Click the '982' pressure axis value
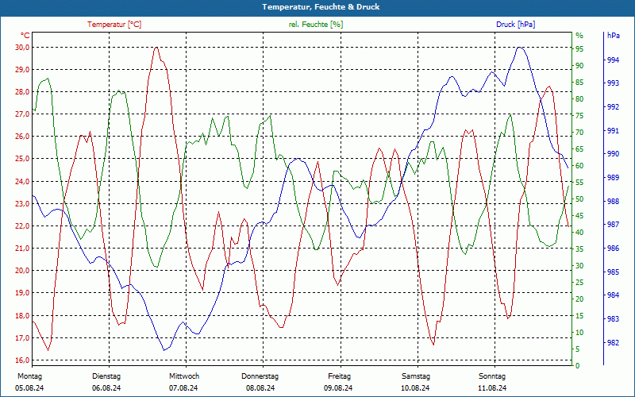This screenshot has height=397, width=635. 614,343
